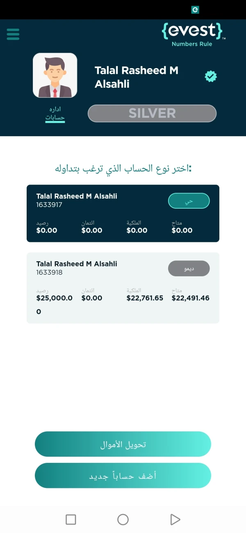Select live account badge حي

pyautogui.click(x=189, y=201)
